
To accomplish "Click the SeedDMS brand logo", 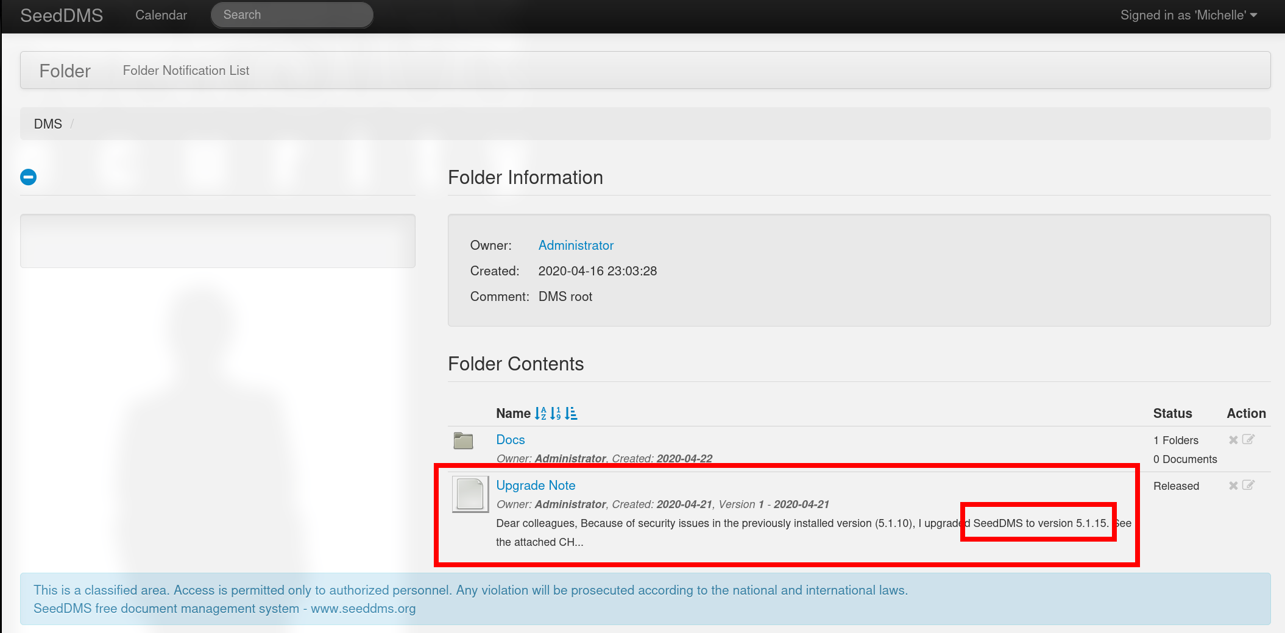I will [x=62, y=15].
